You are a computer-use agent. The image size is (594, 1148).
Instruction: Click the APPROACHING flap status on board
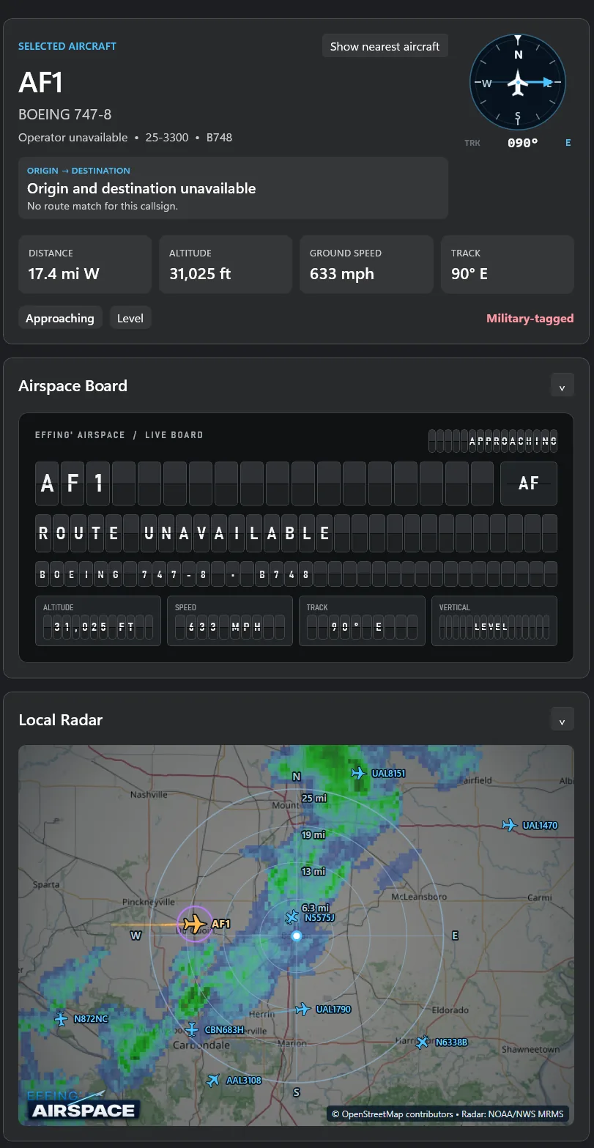click(x=493, y=441)
